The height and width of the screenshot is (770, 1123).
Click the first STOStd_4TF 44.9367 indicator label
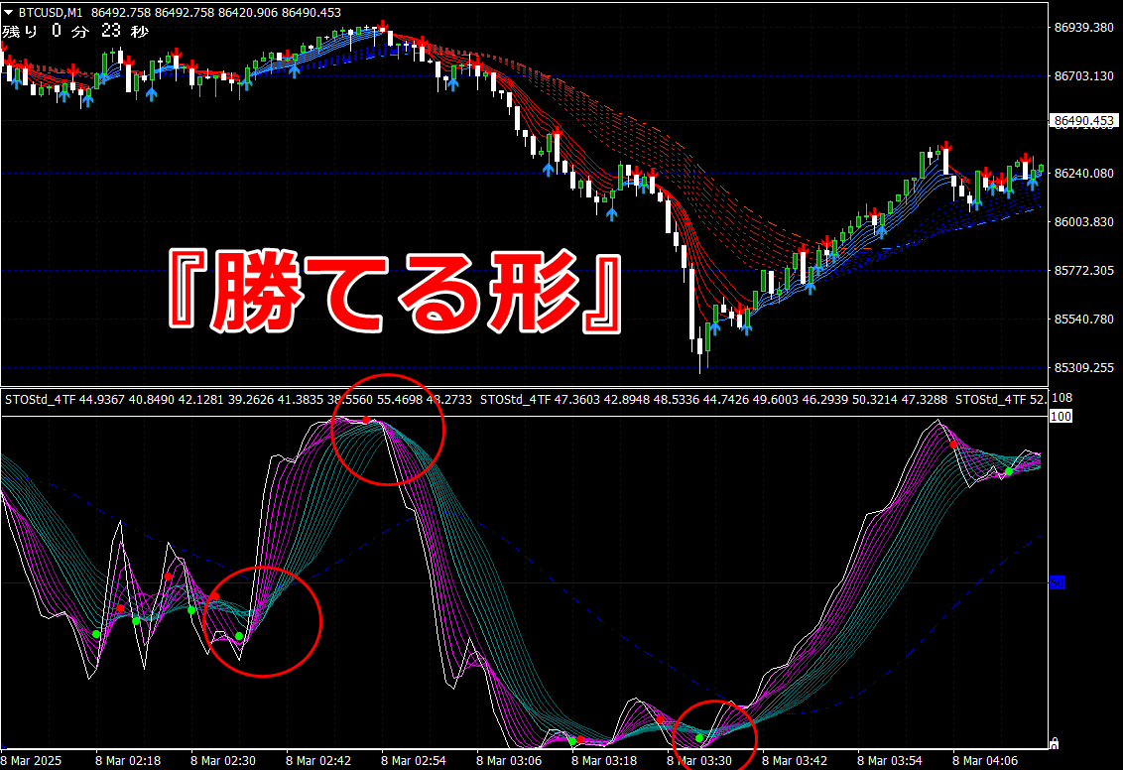[x=238, y=400]
